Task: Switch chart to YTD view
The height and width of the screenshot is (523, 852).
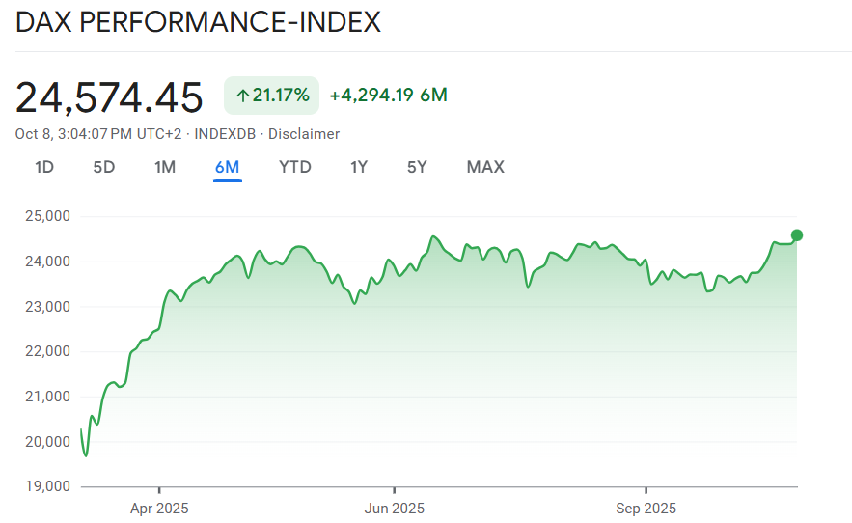Action: point(295,167)
